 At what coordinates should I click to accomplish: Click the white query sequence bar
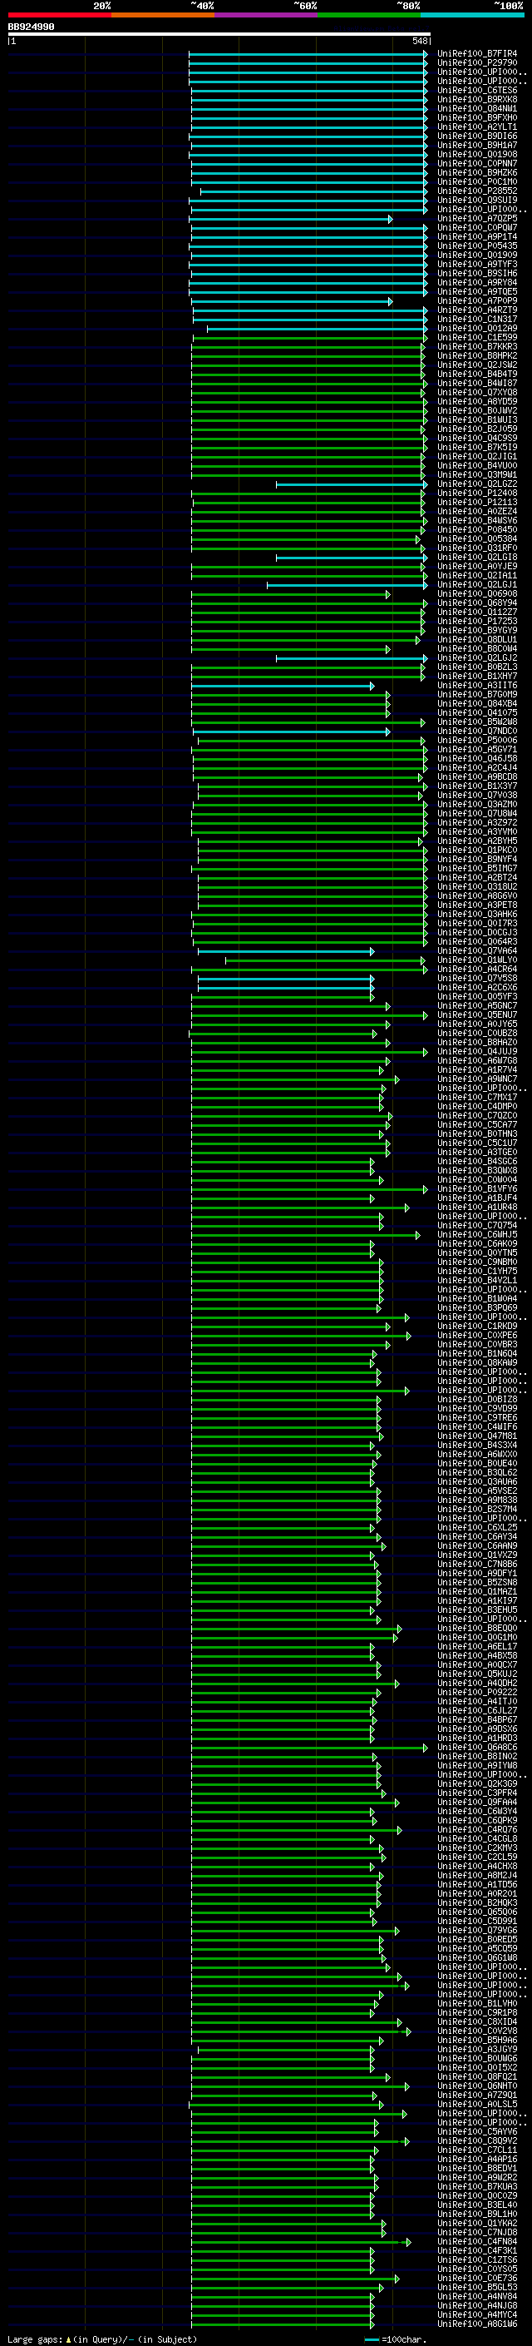(x=219, y=35)
